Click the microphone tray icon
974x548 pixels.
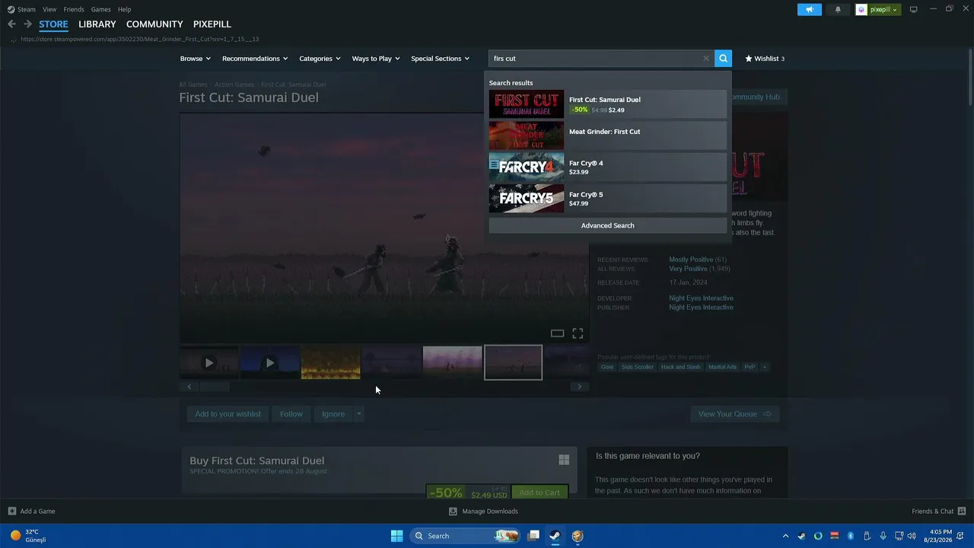(x=883, y=536)
